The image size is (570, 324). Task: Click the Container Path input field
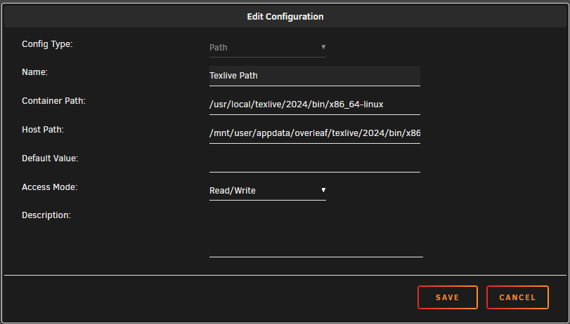pyautogui.click(x=315, y=104)
